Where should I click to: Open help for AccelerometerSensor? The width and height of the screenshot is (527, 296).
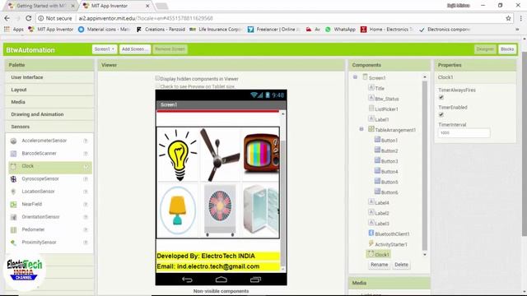pyautogui.click(x=86, y=141)
